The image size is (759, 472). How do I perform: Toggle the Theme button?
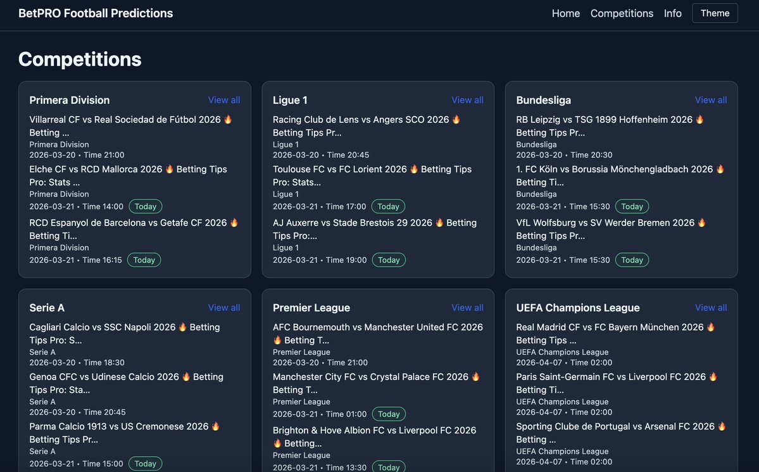[715, 13]
